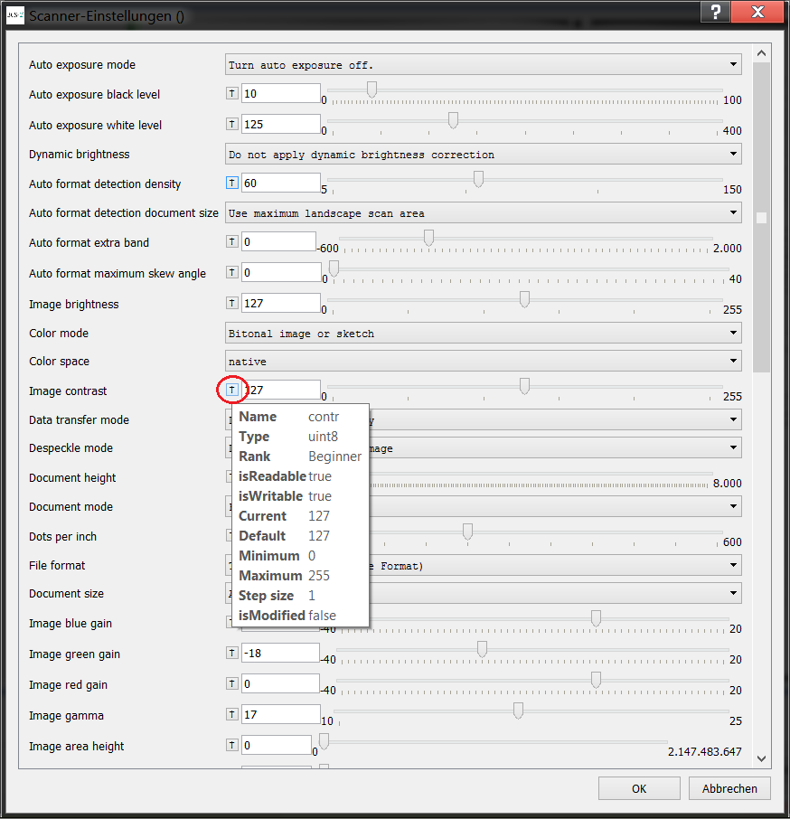Image resolution: width=790 pixels, height=819 pixels.
Task: Click the help question mark in title bar
Action: coord(715,12)
